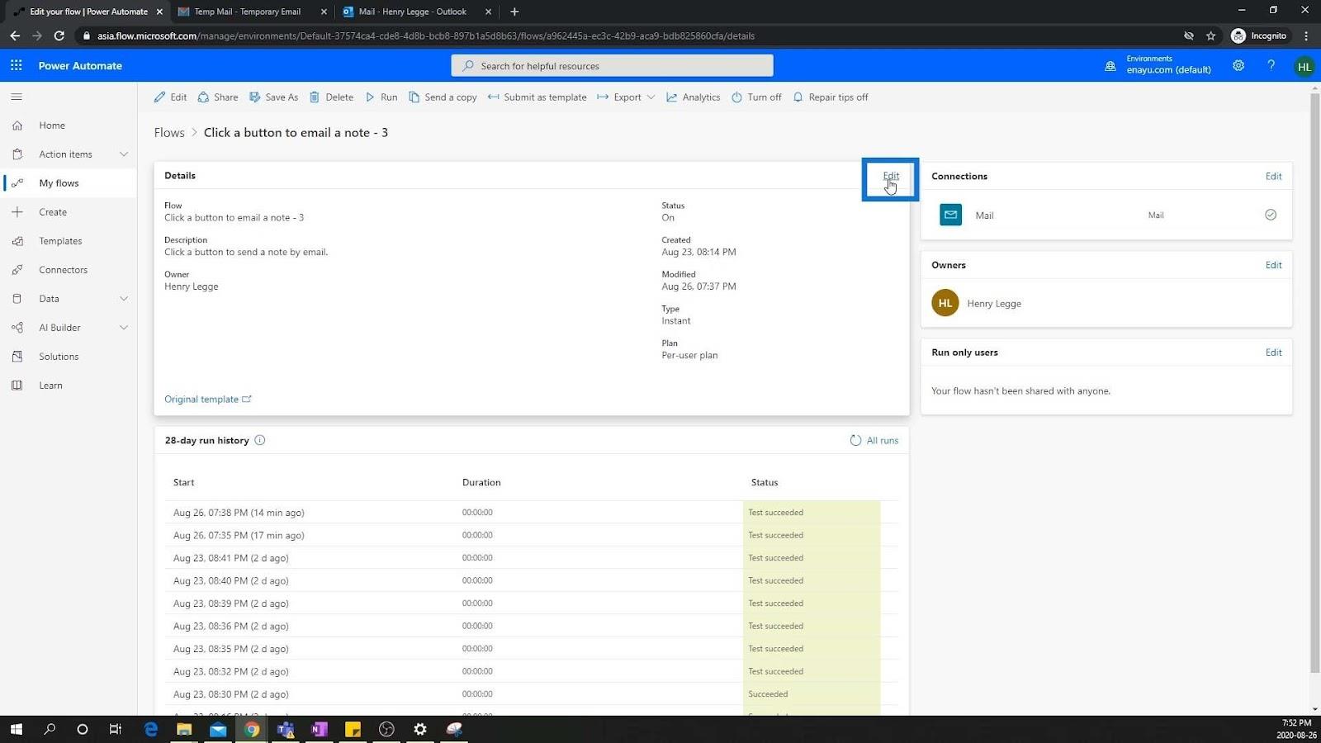1321x743 pixels.
Task: Open OneNote from taskbar
Action: point(320,729)
